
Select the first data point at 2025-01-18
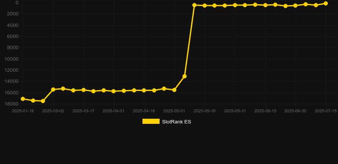[23, 99]
